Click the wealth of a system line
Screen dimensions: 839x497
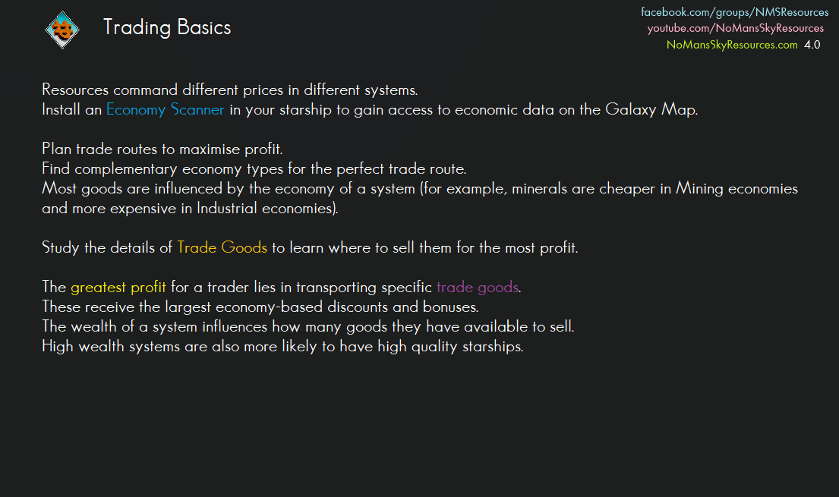(308, 327)
